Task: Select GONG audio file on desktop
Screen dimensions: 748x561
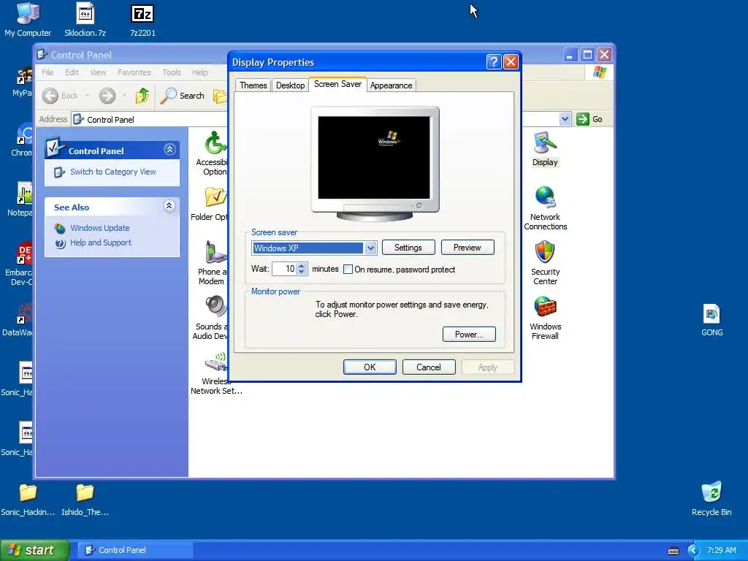Action: coord(711,320)
